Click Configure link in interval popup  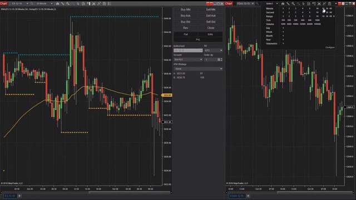pos(330,47)
